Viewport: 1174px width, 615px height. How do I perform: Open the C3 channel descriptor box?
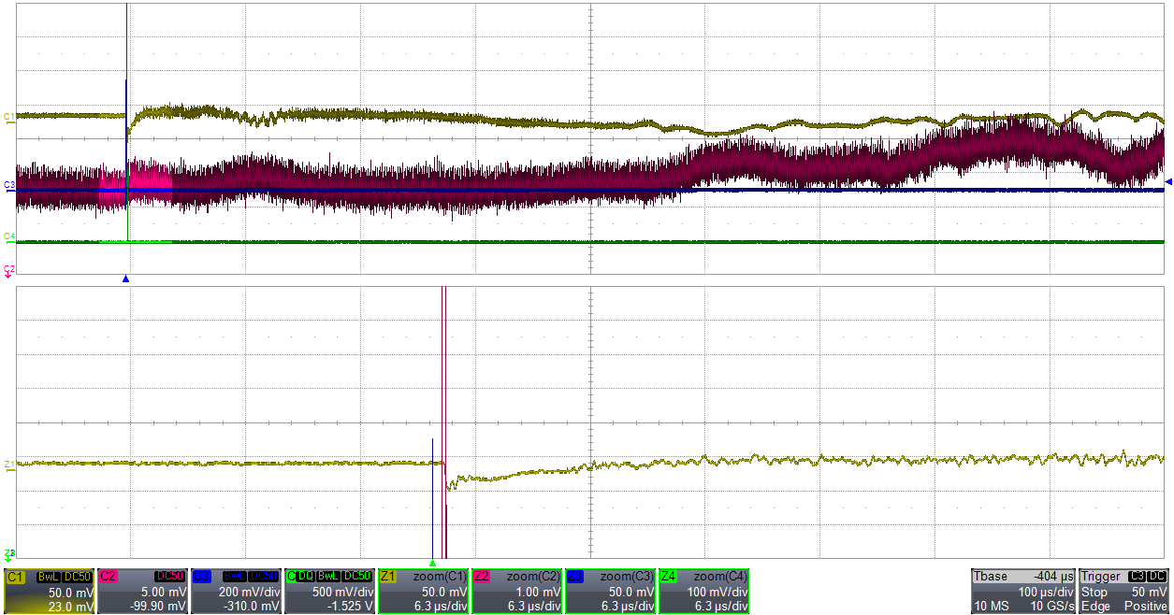pos(236,591)
